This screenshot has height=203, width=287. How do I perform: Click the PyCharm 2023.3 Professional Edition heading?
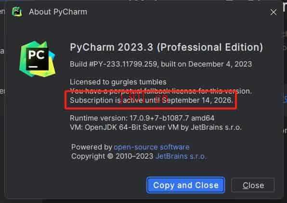tap(166, 47)
